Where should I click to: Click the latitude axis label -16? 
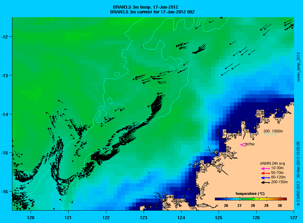click(x=4, y=192)
